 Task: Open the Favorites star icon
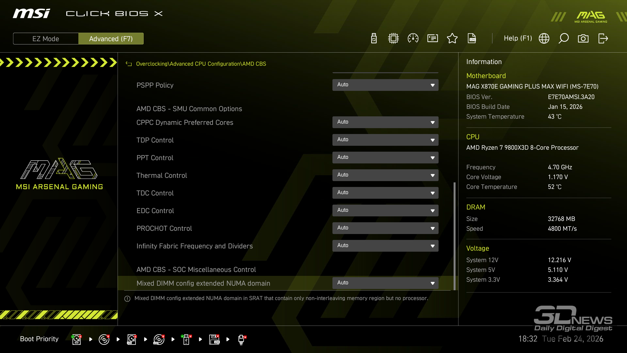pos(452,39)
